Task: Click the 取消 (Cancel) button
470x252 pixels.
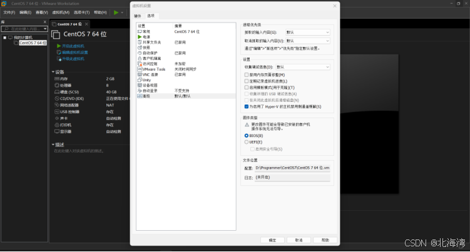Action: tap(299, 240)
